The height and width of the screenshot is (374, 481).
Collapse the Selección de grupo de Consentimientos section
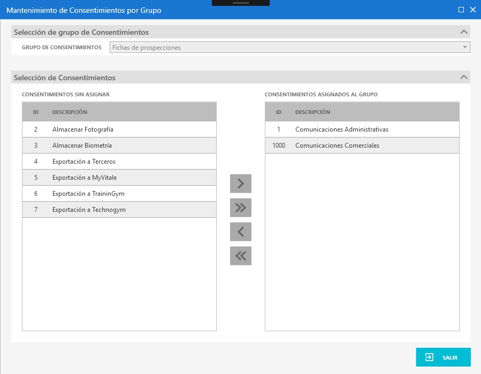coord(464,32)
